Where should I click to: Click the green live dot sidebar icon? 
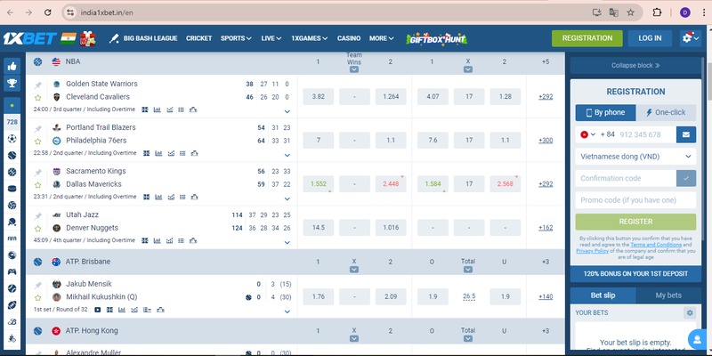tap(12, 105)
